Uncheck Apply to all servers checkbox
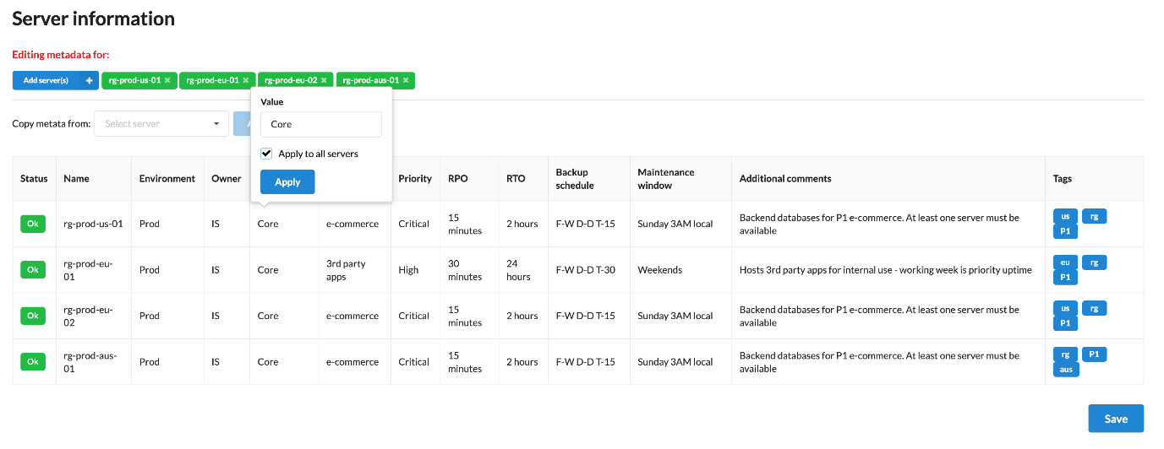The width and height of the screenshot is (1164, 449). coord(267,154)
